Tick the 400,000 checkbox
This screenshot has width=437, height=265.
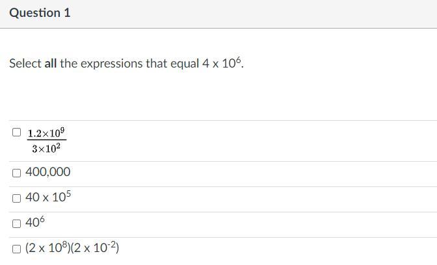[16, 173]
